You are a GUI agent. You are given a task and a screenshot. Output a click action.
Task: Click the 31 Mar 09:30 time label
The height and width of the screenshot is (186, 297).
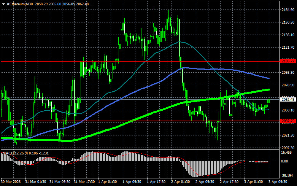tap(60, 182)
